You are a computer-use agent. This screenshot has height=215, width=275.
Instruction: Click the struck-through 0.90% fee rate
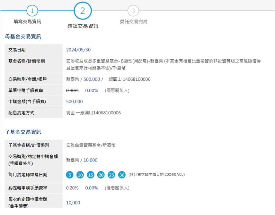pyautogui.click(x=72, y=90)
